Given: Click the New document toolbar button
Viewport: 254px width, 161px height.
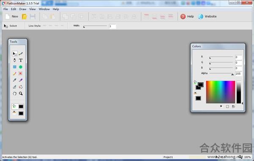Looking at the screenshot, I should tap(12, 16).
